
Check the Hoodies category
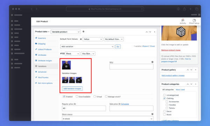(167, 105)
